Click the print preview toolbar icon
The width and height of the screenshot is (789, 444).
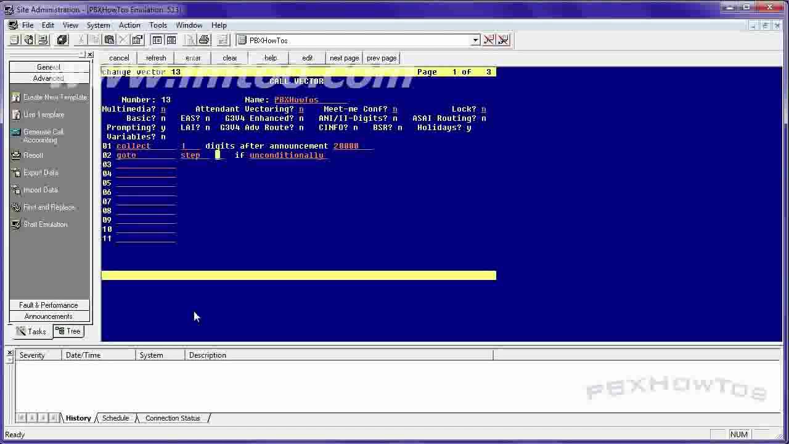click(x=190, y=40)
